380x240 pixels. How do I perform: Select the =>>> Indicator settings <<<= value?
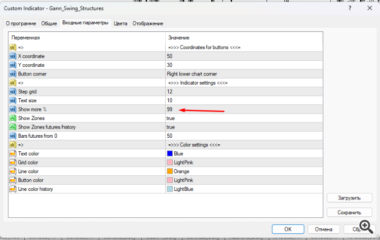(198, 83)
